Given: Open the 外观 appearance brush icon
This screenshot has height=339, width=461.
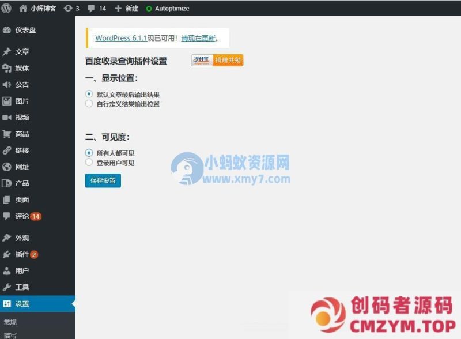Looking at the screenshot, I should point(6,237).
